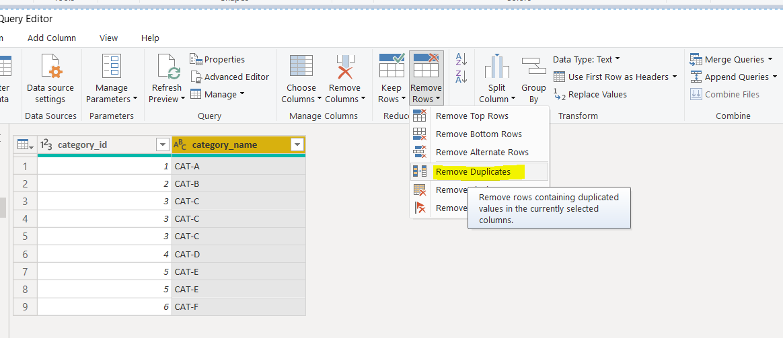
Task: Click the Remove Columns icon
Action: coord(344,67)
